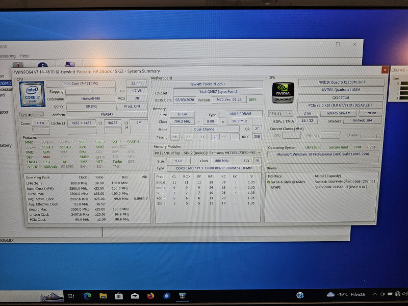Click the 800.0 timing frequency row

(x=207, y=183)
